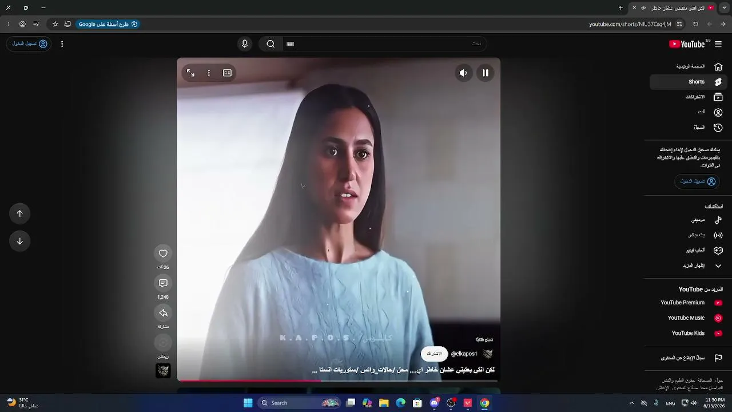The width and height of the screenshot is (732, 412).
Task: Open YouTube Music link
Action: pos(689,318)
